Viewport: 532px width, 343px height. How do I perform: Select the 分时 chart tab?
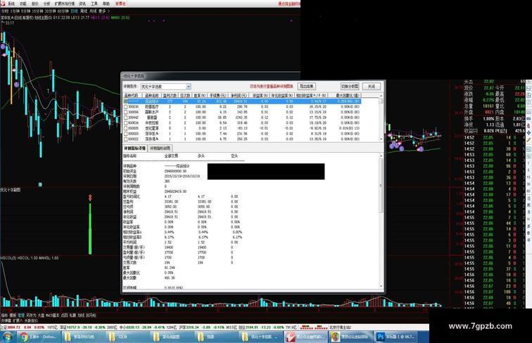[5, 11]
